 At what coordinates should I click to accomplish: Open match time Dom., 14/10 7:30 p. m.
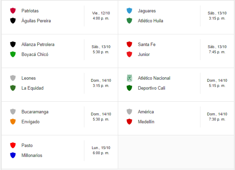coord(217,117)
